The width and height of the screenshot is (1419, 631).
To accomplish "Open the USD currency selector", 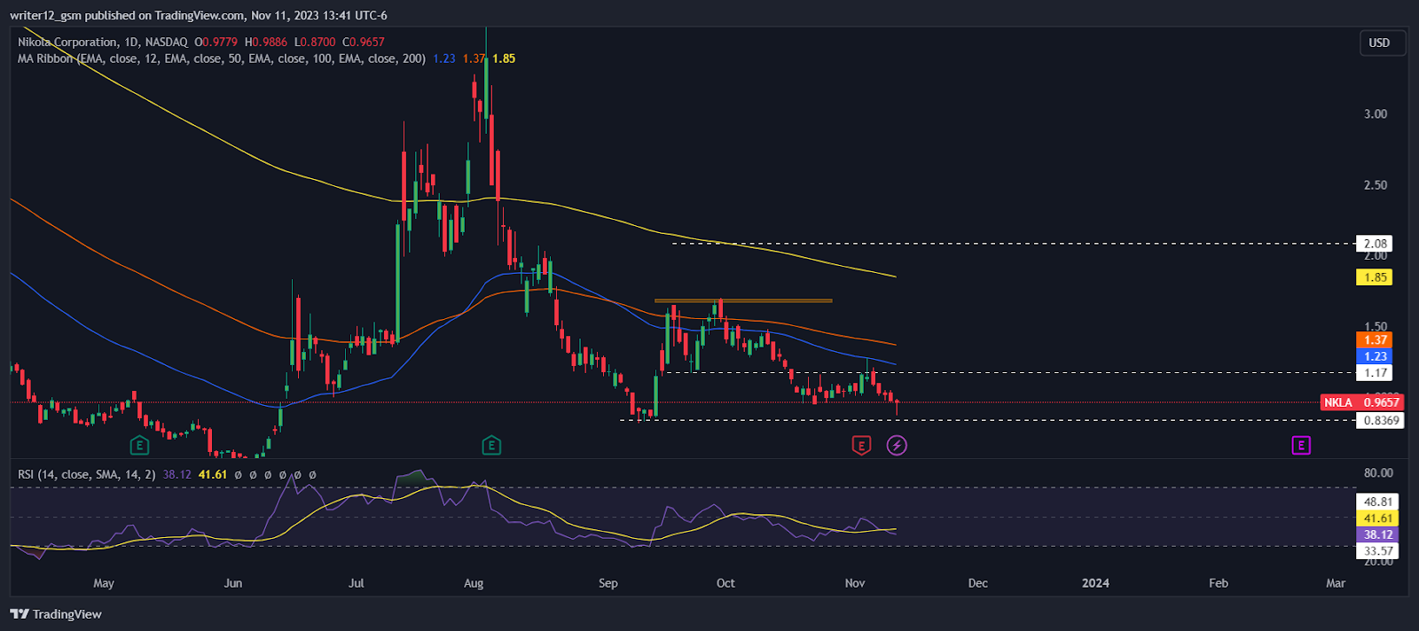I will (x=1380, y=43).
